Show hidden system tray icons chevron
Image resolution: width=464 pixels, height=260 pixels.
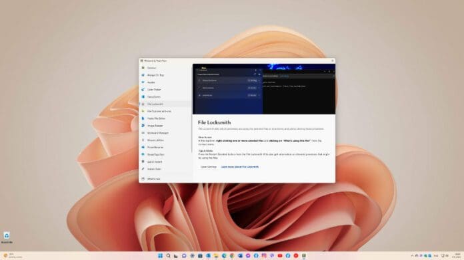[412, 255]
